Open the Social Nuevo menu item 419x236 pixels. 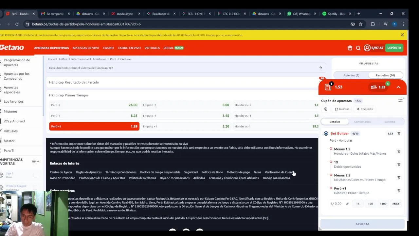coord(173,48)
